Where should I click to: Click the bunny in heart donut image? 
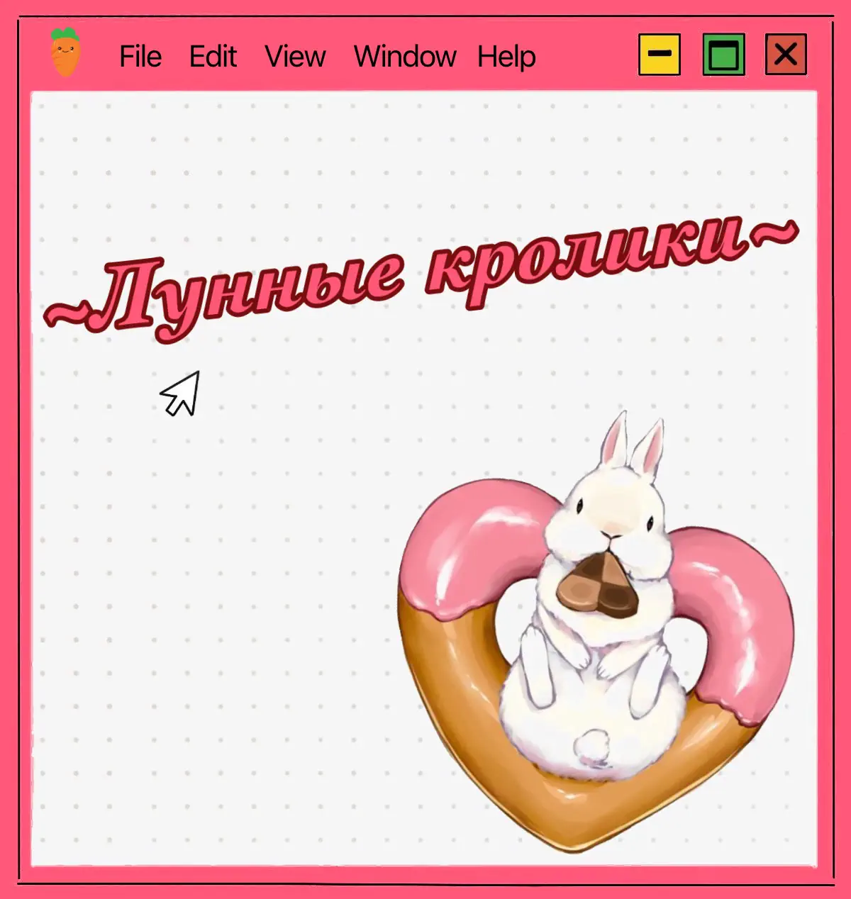pos(596,631)
